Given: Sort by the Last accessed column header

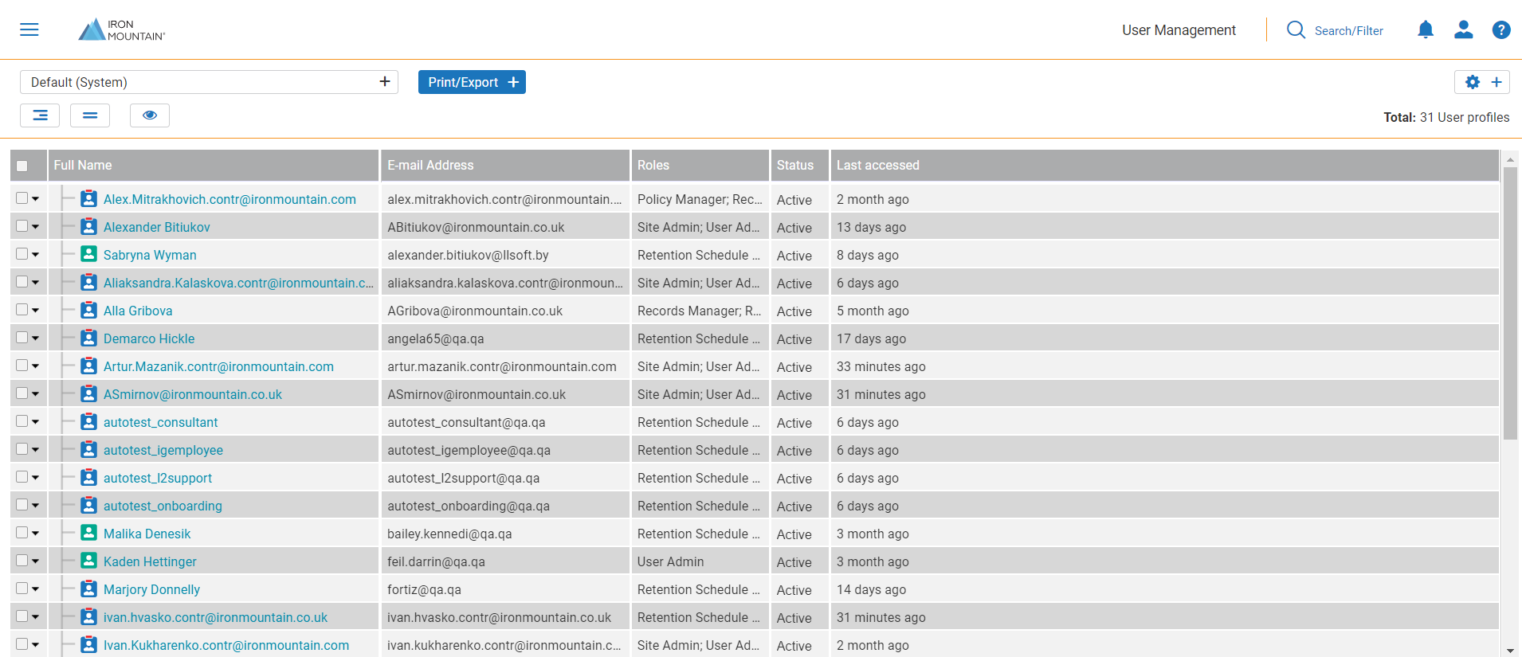Looking at the screenshot, I should (x=877, y=166).
